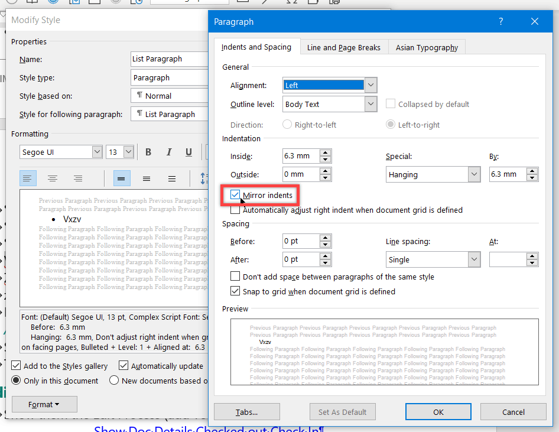
Task: Decrease the hanging By value
Action: point(532,177)
